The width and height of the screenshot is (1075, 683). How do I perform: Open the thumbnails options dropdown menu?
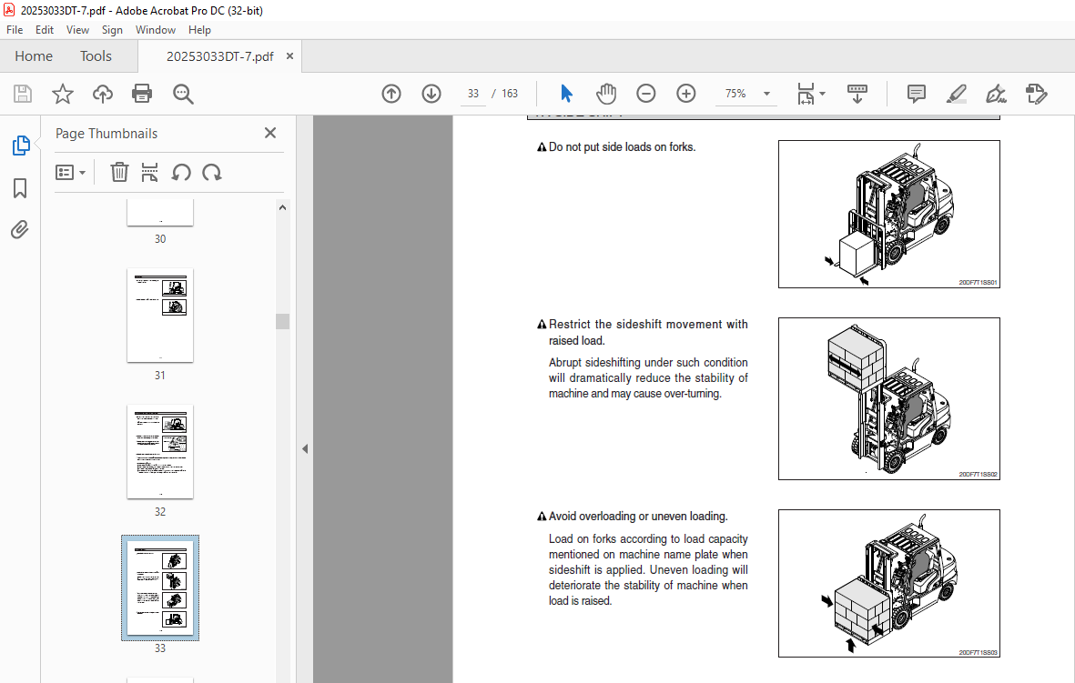[x=70, y=173]
